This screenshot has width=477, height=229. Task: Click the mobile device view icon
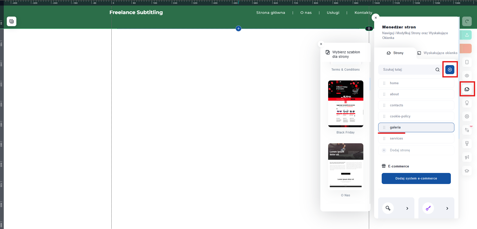(x=467, y=62)
